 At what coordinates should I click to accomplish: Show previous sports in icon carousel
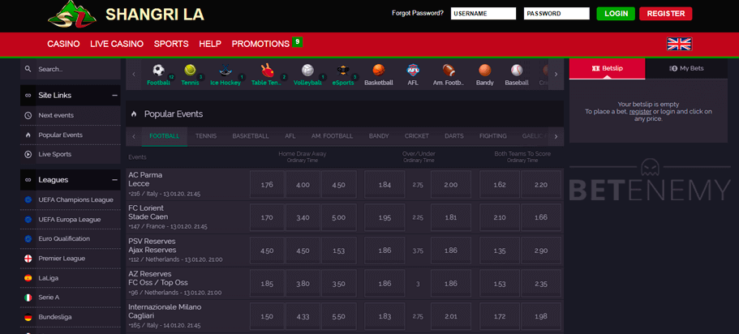(134, 75)
